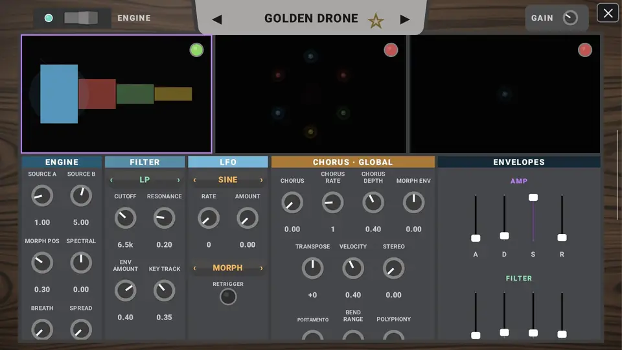The width and height of the screenshot is (622, 350).
Task: Go to previous preset arrow
Action: click(216, 19)
